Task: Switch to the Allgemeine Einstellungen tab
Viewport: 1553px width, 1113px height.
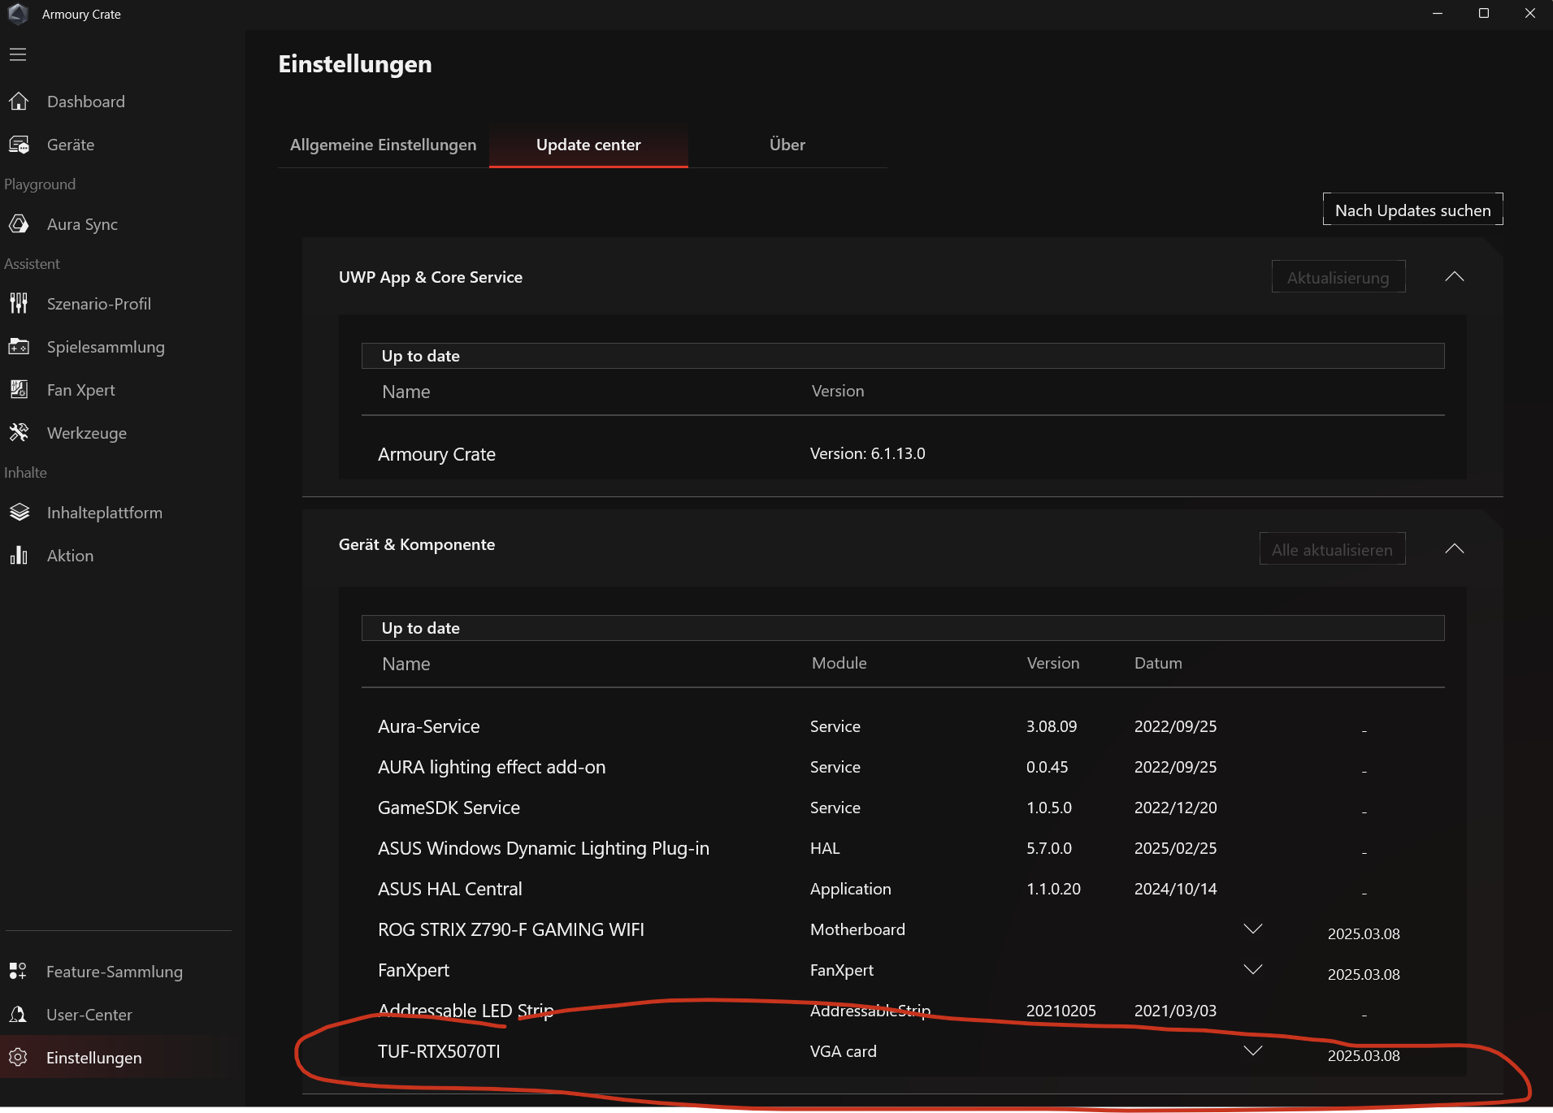Action: pyautogui.click(x=383, y=145)
